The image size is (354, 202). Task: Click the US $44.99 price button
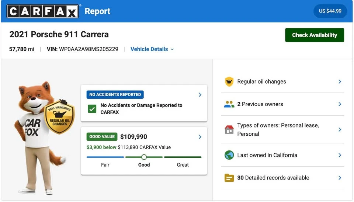click(x=330, y=11)
